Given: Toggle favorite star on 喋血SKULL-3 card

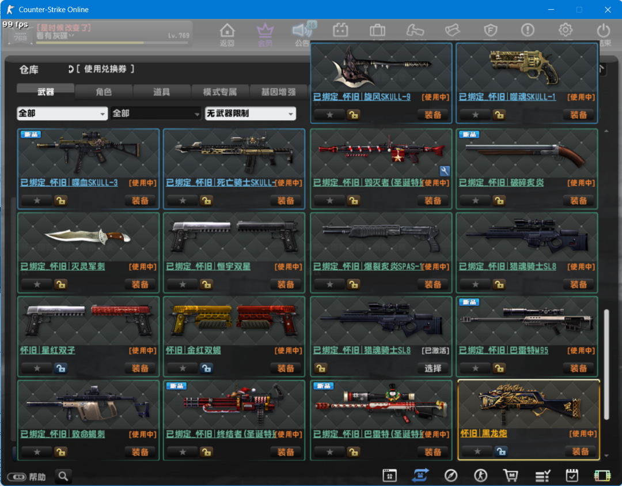Looking at the screenshot, I should pyautogui.click(x=37, y=201).
